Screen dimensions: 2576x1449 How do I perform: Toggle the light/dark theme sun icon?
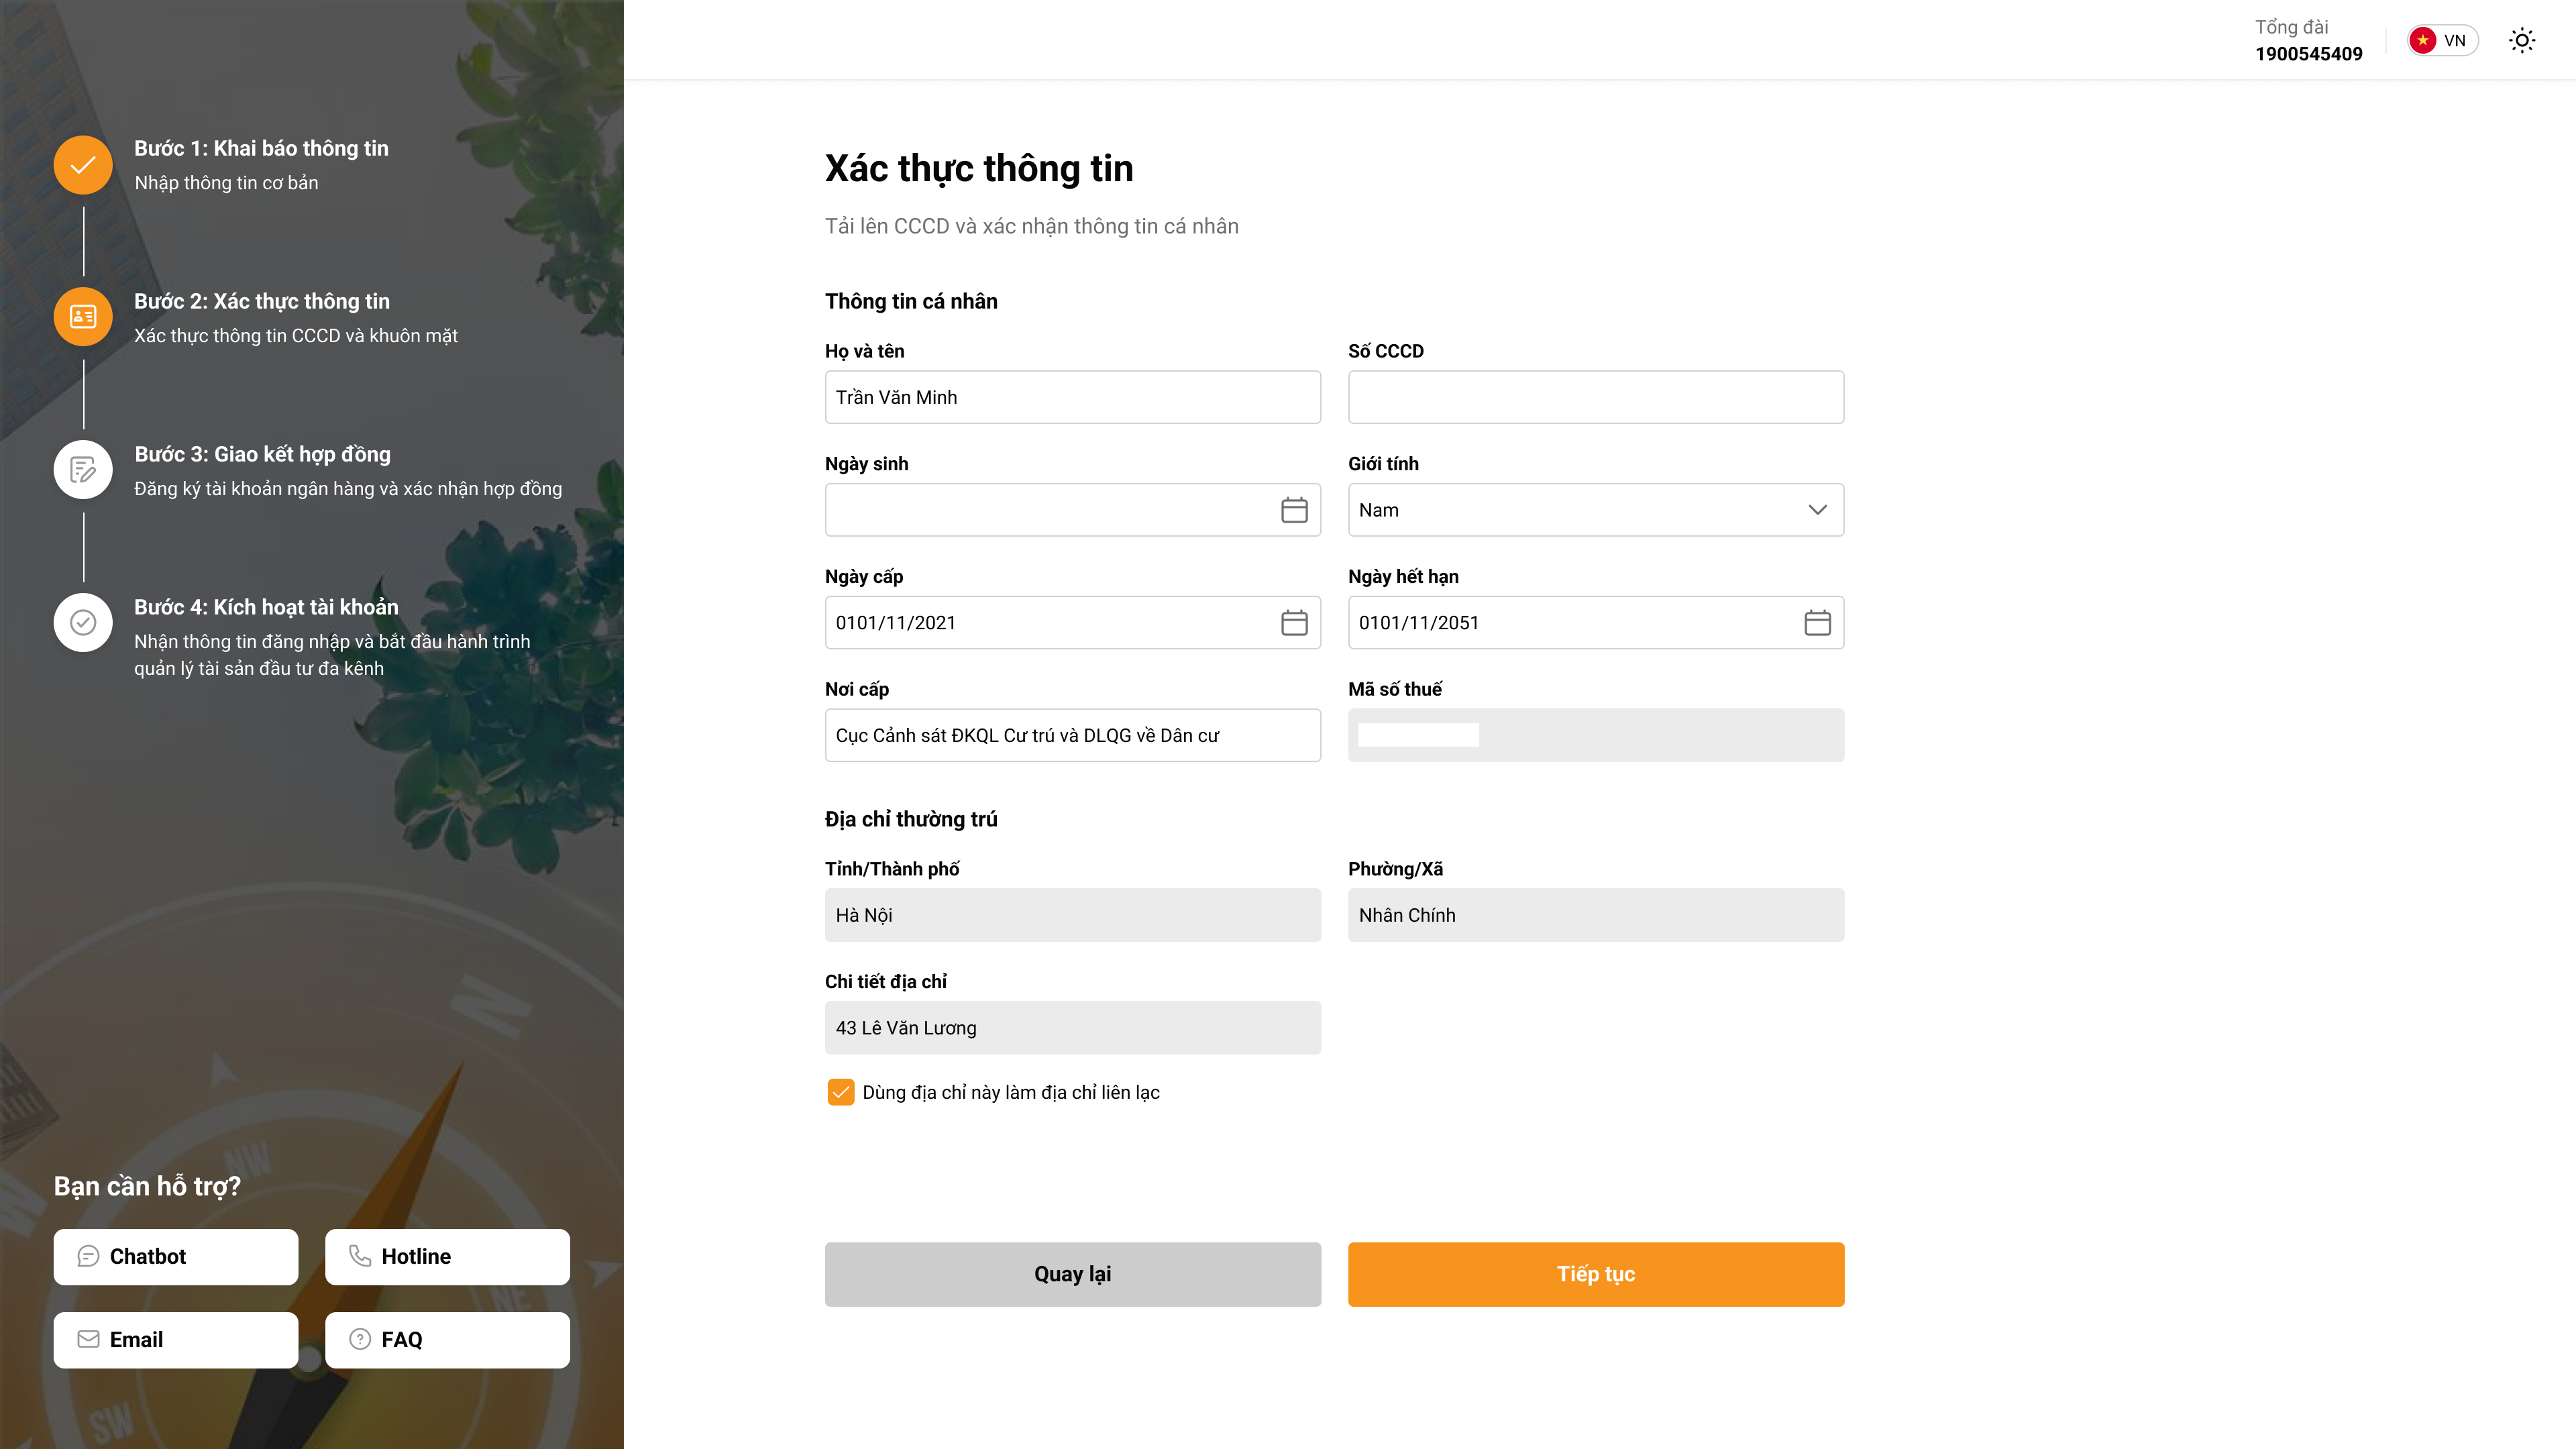tap(2522, 40)
